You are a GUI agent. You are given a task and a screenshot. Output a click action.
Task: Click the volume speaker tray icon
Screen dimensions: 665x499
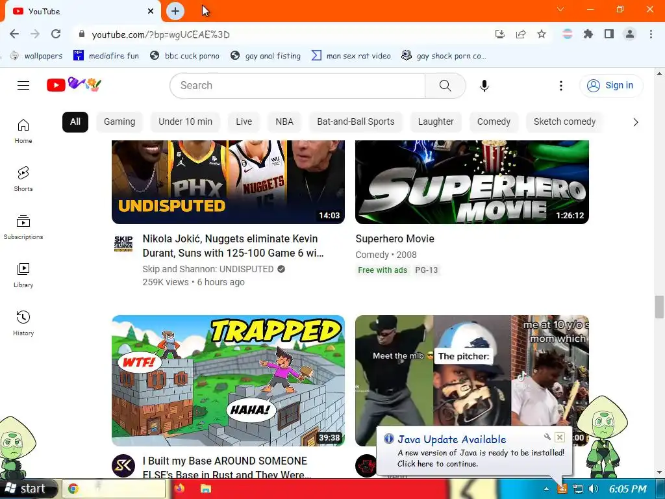tap(594, 489)
